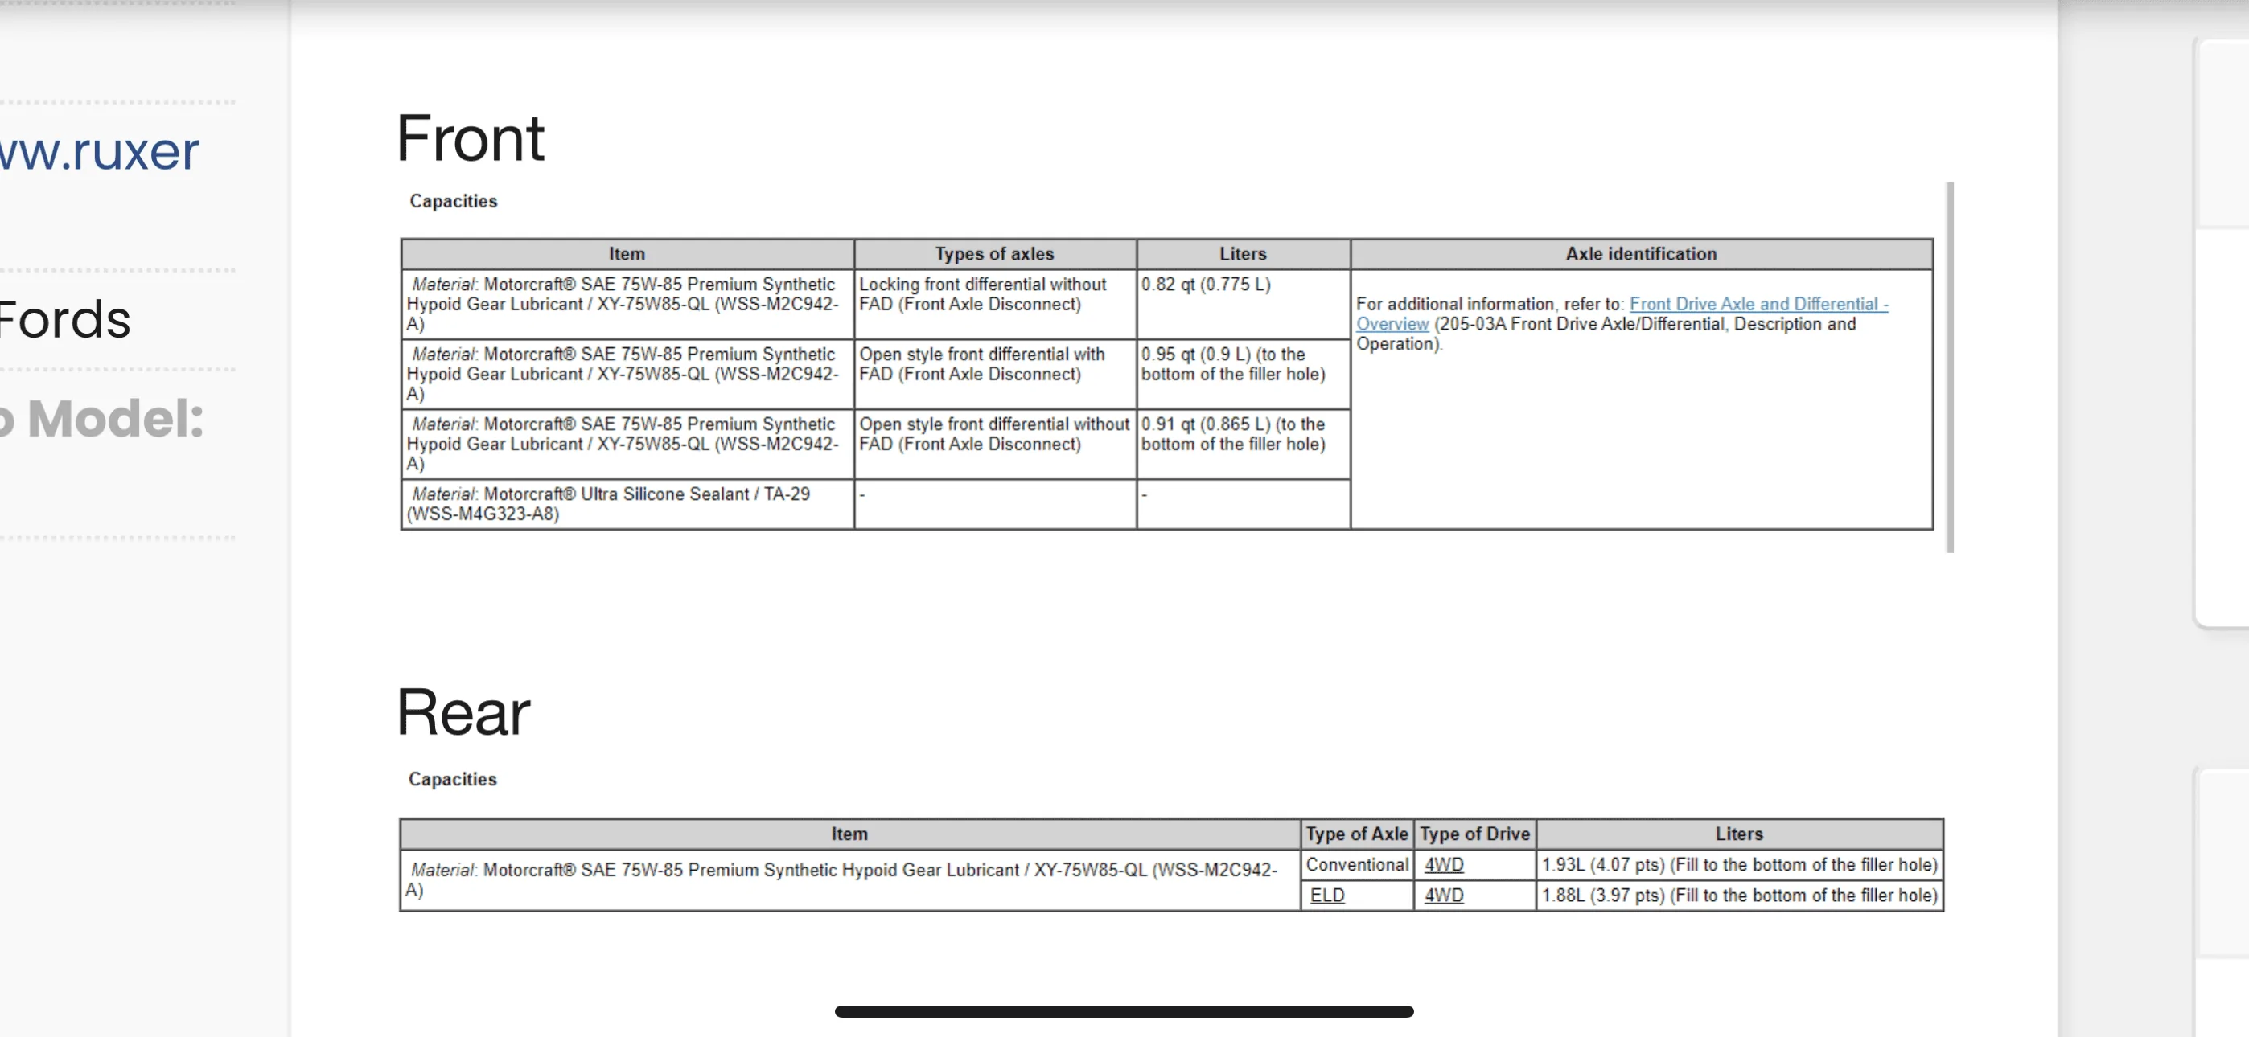Select the 1.88L (3.97 pts) cell
The height and width of the screenshot is (1037, 2249).
click(1739, 896)
